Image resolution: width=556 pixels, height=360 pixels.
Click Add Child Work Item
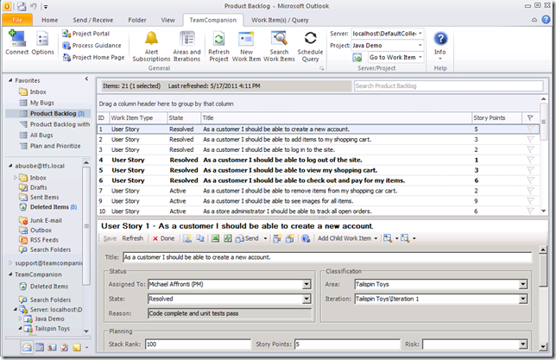point(344,238)
